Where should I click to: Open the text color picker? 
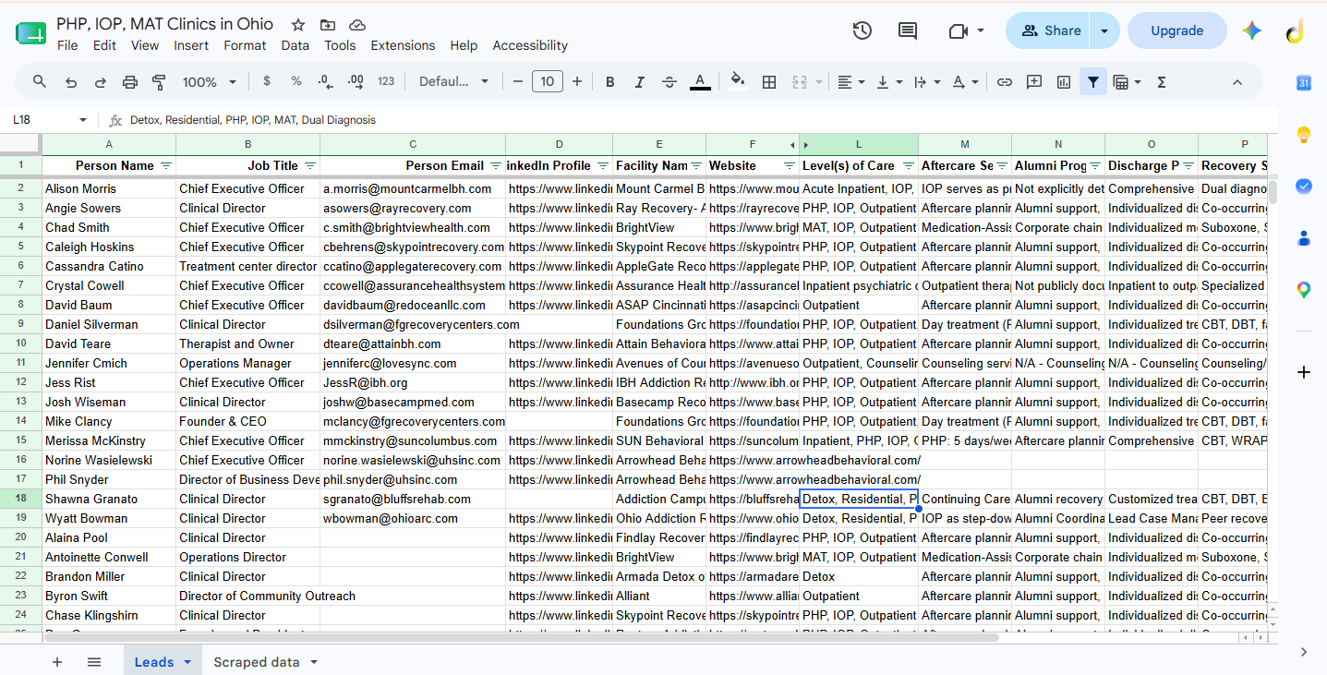[700, 81]
